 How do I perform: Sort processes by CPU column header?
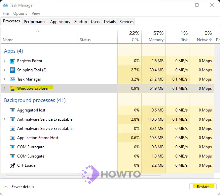pyautogui.click(x=129, y=37)
